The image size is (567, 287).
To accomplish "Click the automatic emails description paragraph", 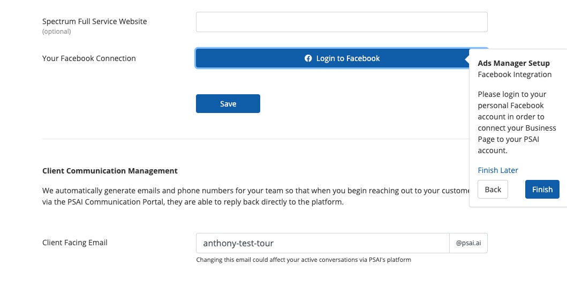I will click(252, 196).
